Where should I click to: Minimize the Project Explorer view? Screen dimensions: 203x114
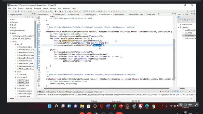[x=32, y=14]
